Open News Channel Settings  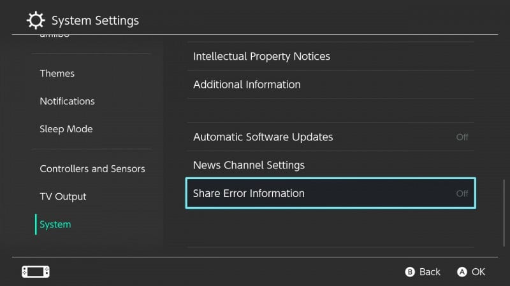(x=330, y=165)
